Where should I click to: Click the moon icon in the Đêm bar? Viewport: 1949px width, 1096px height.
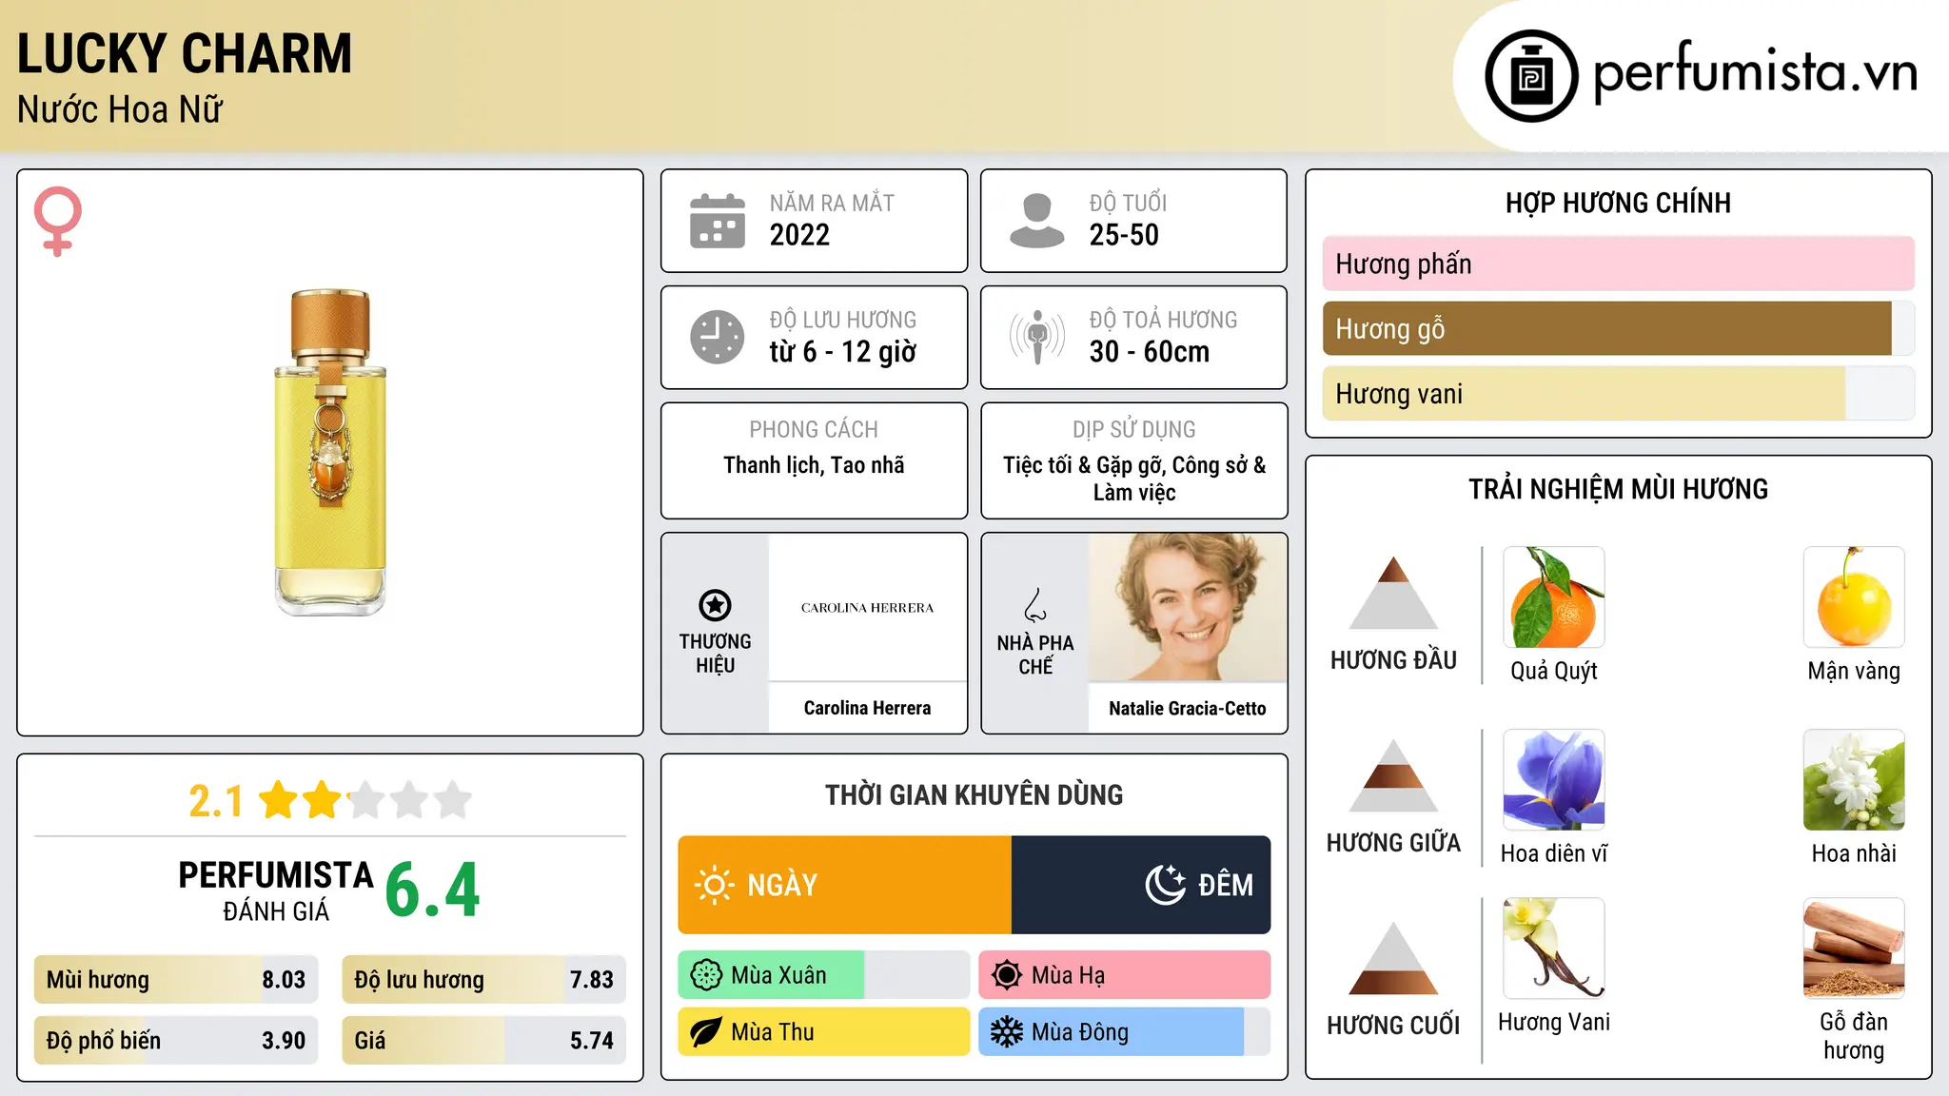pos(1166,885)
